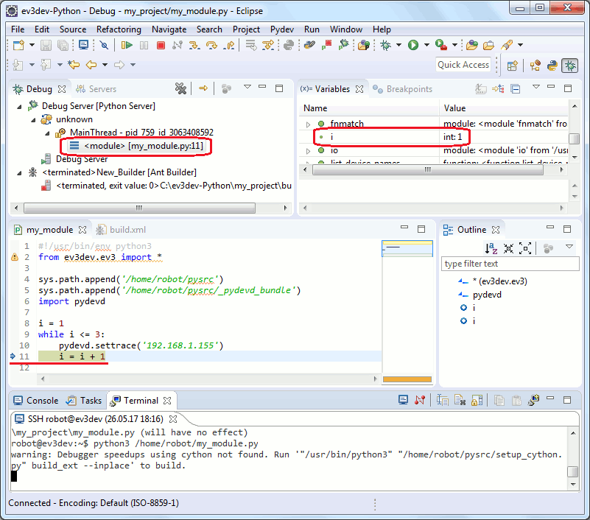Click the Step Into icon

pos(194,45)
